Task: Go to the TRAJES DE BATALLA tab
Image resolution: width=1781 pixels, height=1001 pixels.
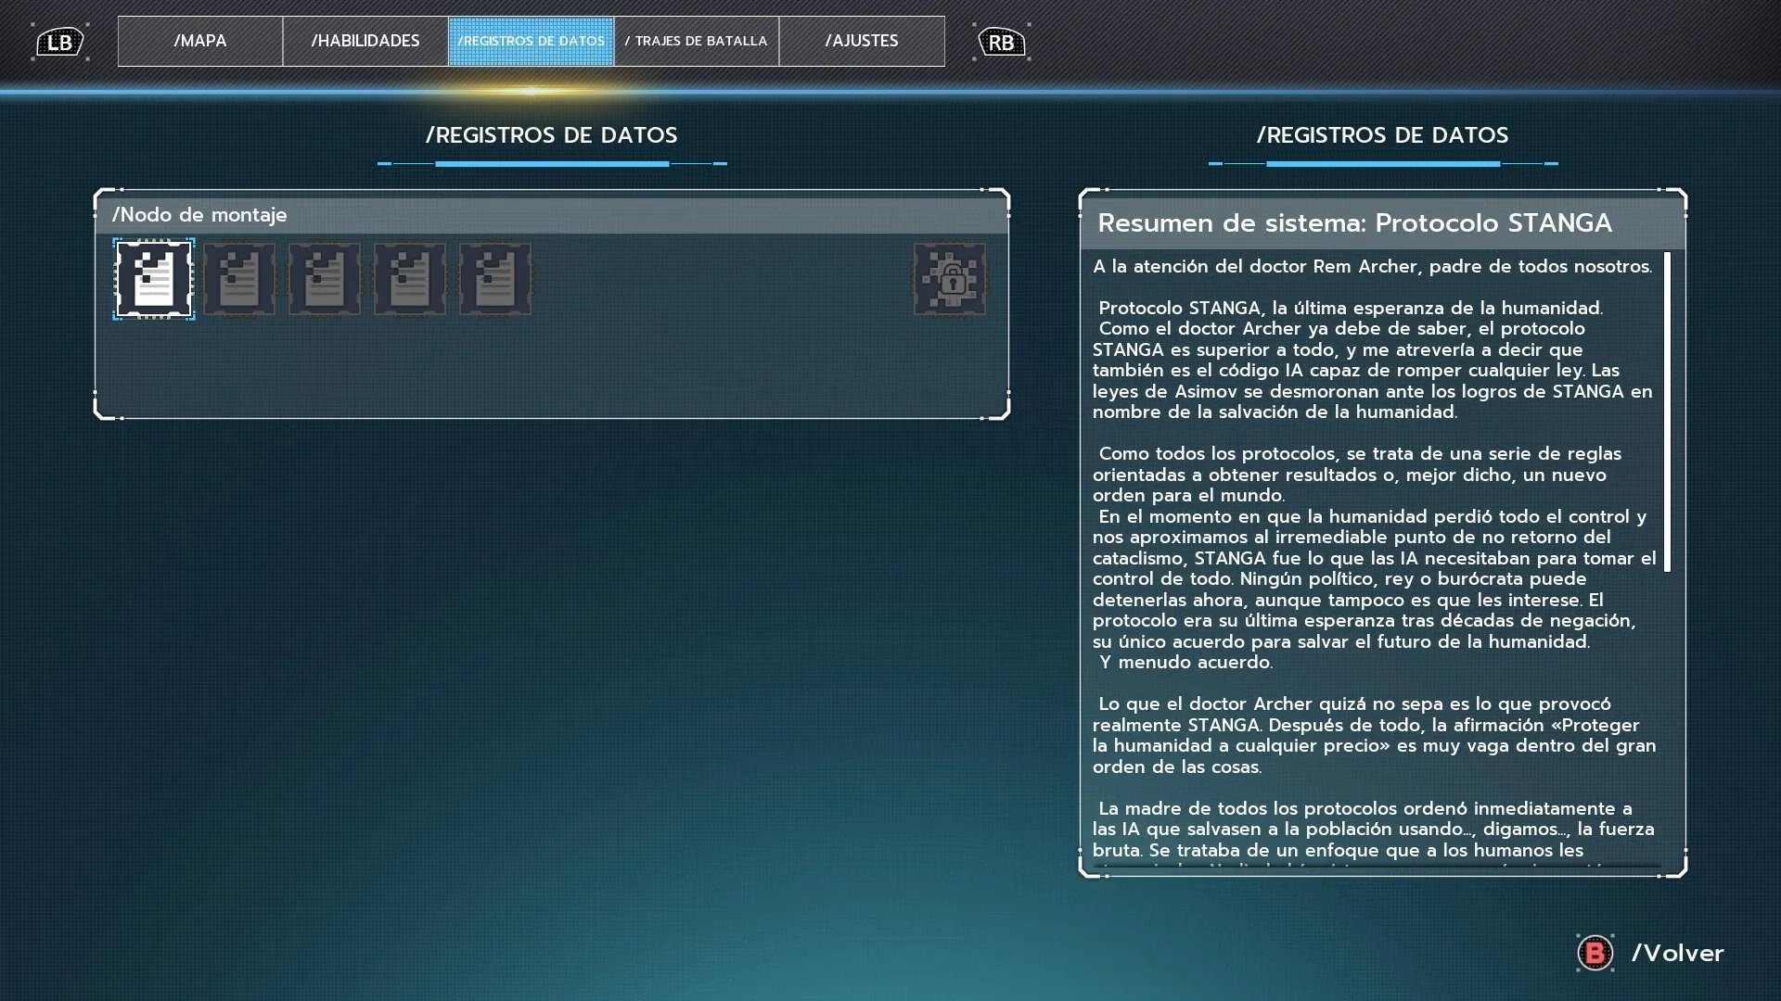Action: (696, 41)
